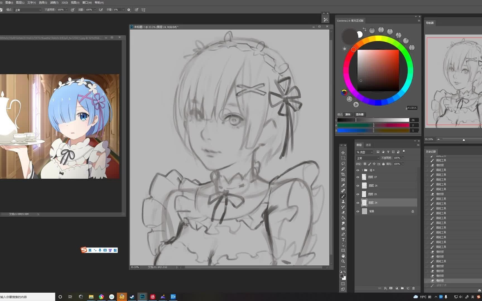Click the L lightness slider in Coolorus
Screen dimensions: 482x301
click(373, 120)
